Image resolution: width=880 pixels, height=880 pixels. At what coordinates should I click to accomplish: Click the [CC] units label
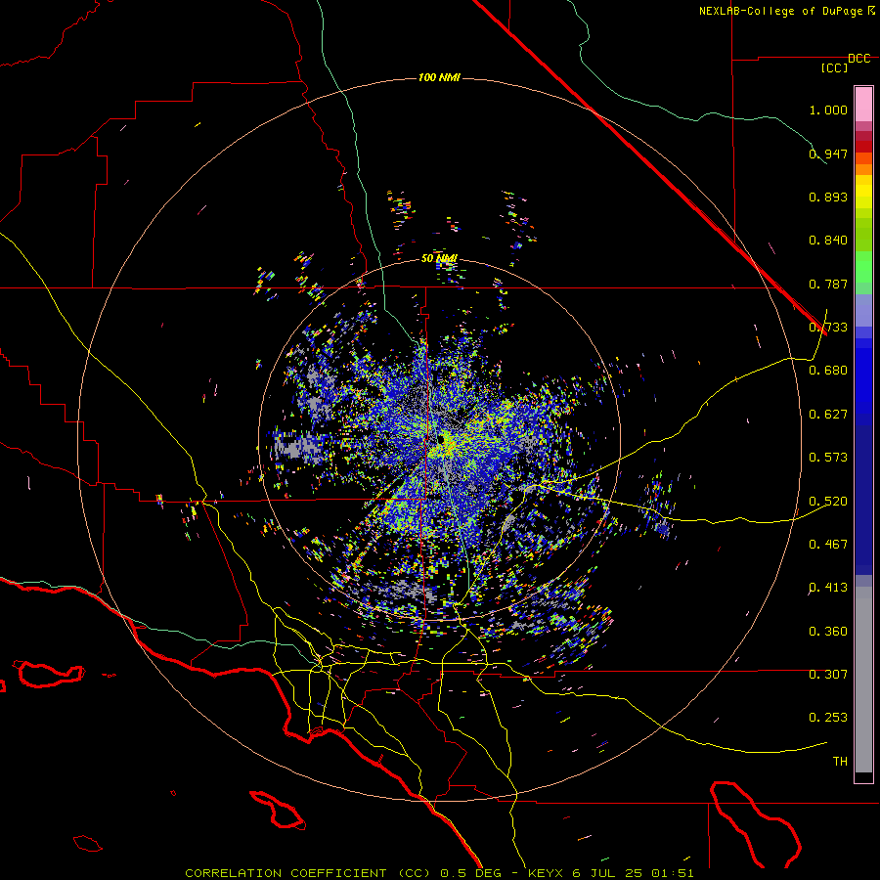(x=834, y=67)
